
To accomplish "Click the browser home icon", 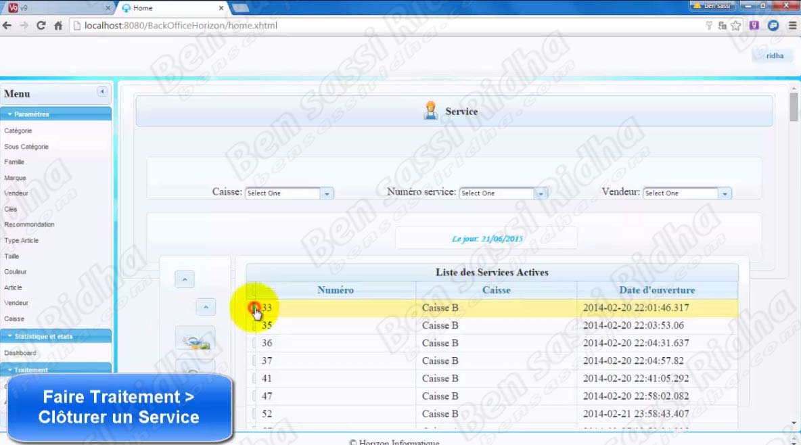I will coord(58,26).
